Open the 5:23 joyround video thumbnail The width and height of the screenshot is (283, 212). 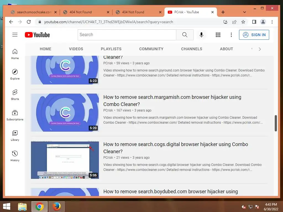click(x=65, y=70)
